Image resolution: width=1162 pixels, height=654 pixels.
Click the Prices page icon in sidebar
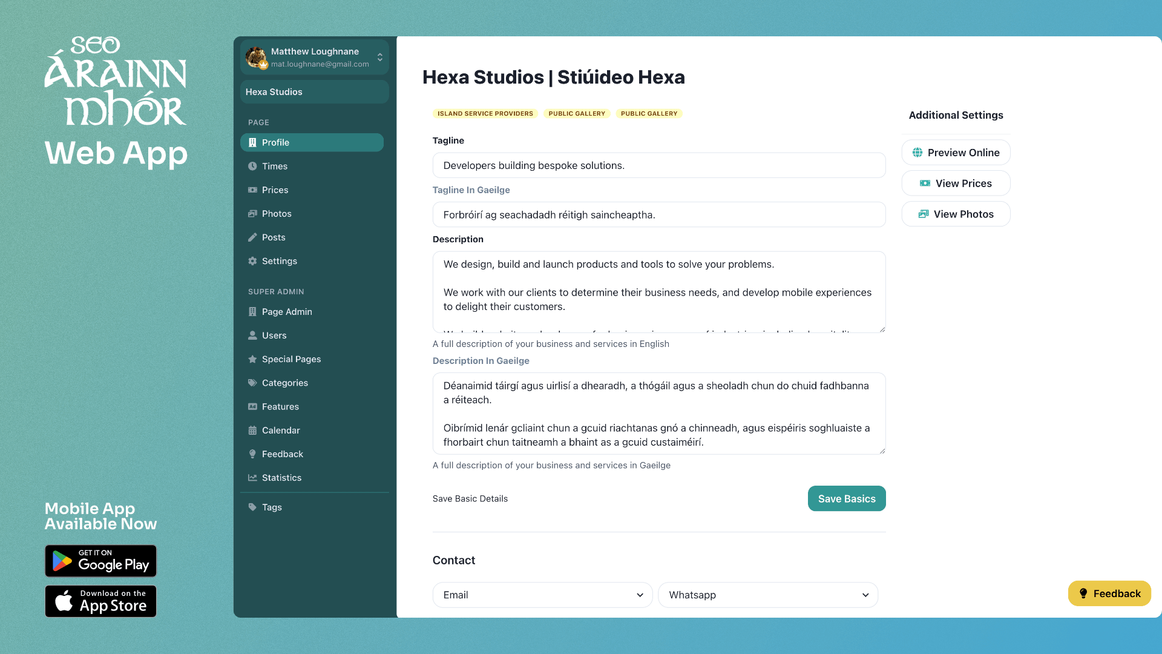253,190
